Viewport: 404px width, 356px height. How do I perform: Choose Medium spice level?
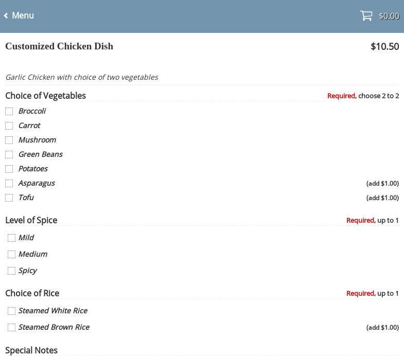[12, 254]
